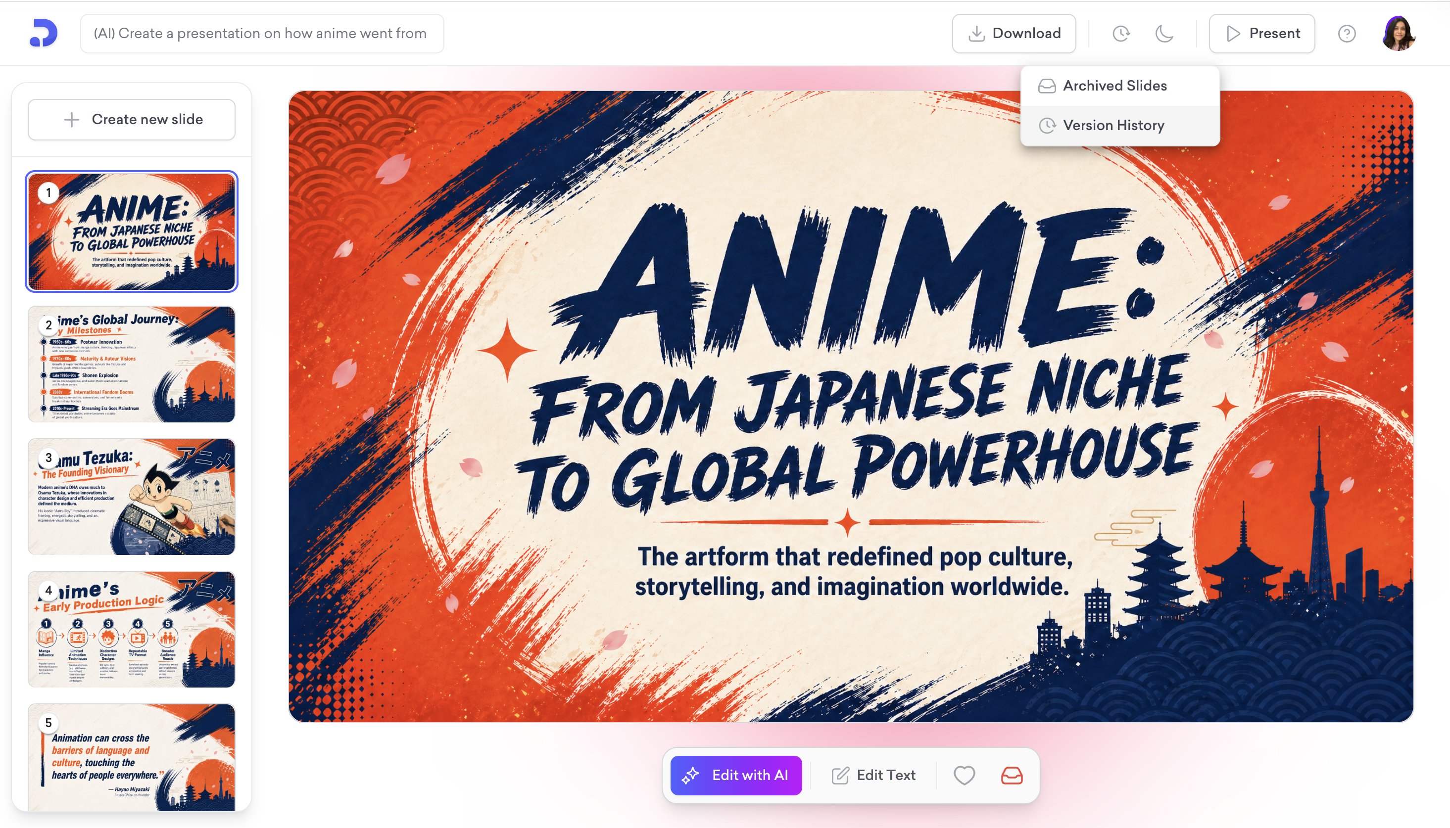The width and height of the screenshot is (1450, 828).
Task: Select slide 2 Global Journey thumbnail
Action: pyautogui.click(x=132, y=364)
